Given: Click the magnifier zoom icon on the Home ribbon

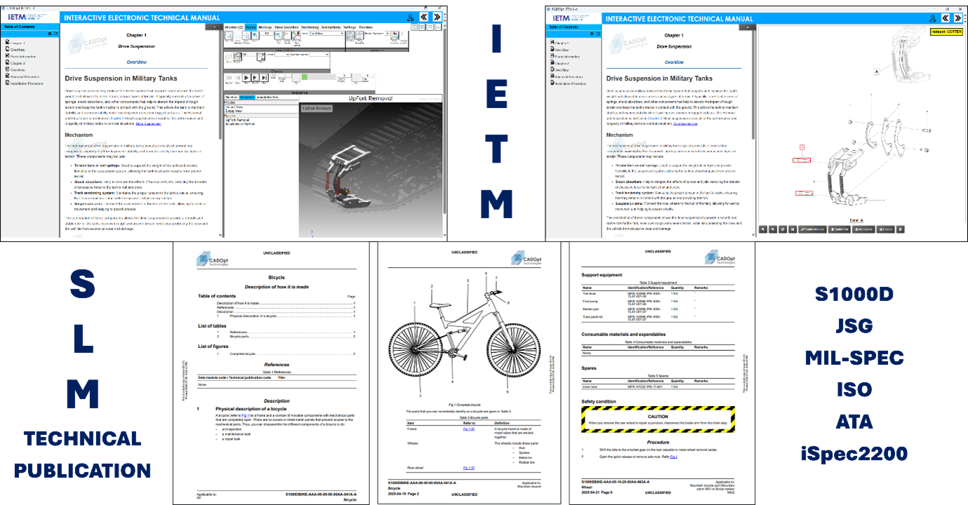Looking at the screenshot, I should click(228, 36).
